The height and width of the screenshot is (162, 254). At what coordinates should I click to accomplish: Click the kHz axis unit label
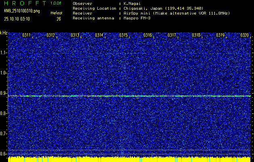pos(4,33)
